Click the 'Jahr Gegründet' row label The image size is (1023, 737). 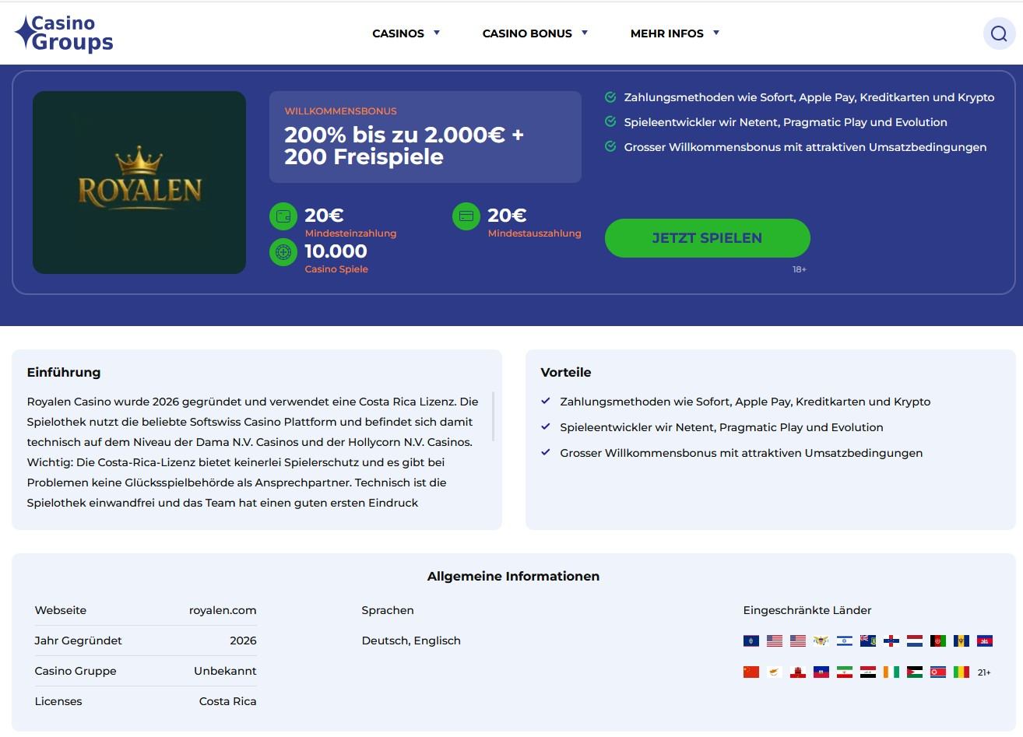78,640
